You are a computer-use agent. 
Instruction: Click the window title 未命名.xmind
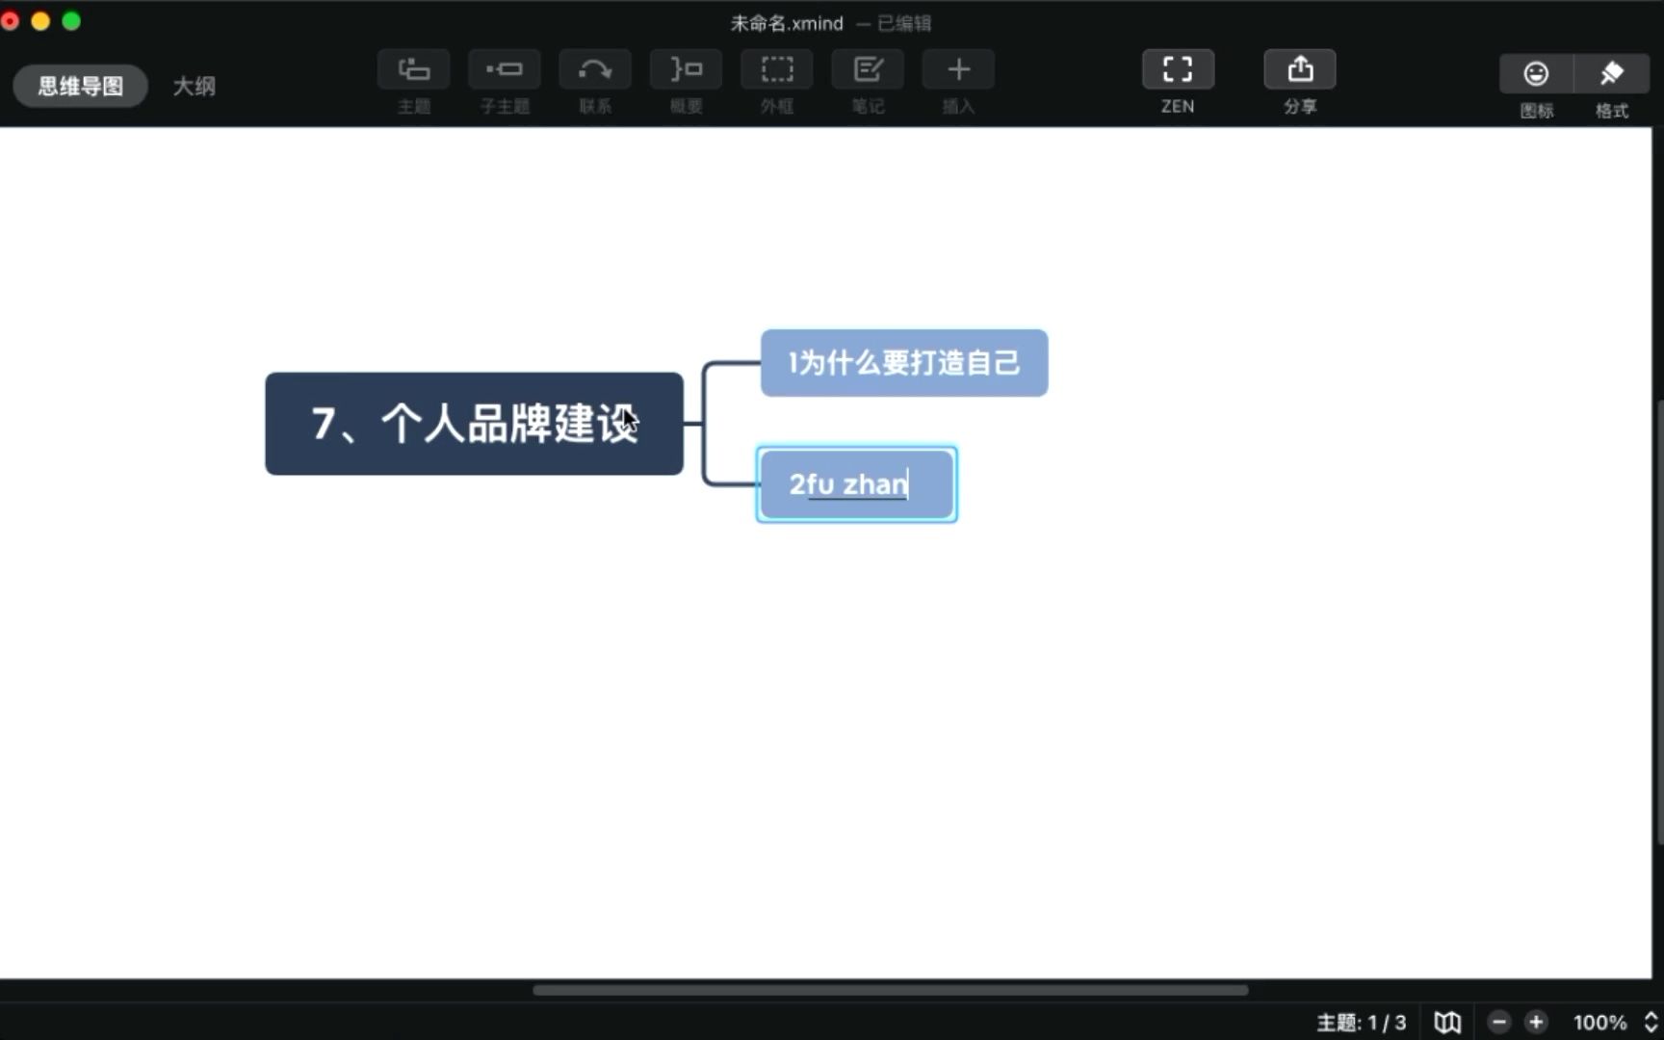coord(787,23)
